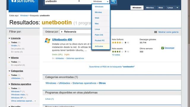
Task: Filter license by Gratis (1)
Action: [15, 45]
